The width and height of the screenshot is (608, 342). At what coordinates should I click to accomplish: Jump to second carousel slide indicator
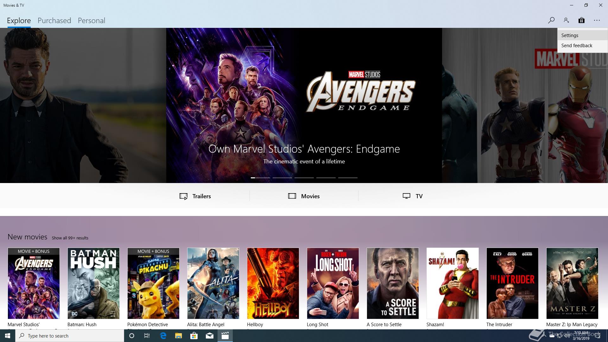click(x=282, y=178)
